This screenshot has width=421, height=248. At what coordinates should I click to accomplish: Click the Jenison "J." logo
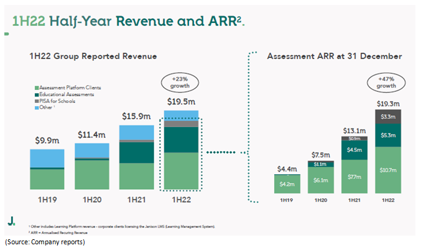click(12, 220)
